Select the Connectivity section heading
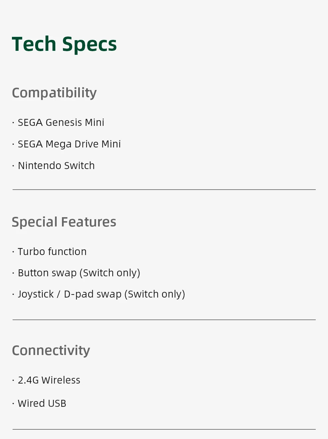The image size is (328, 439). point(51,351)
